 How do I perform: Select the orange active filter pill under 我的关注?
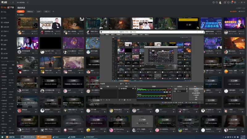(x=21, y=11)
